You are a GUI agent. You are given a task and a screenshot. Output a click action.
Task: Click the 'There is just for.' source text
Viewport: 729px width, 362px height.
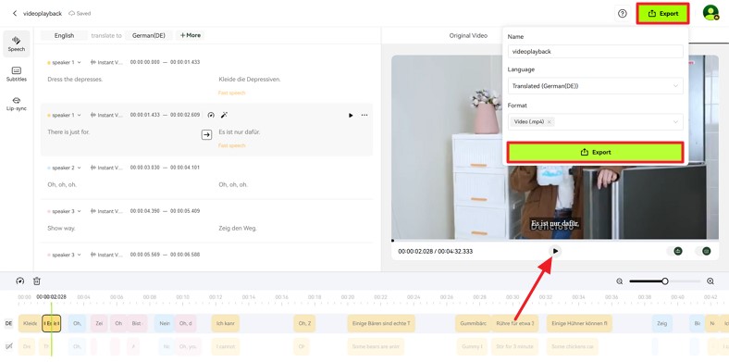(68, 132)
